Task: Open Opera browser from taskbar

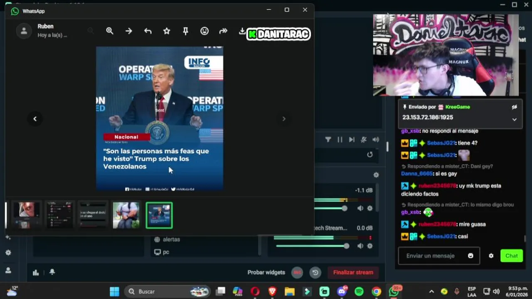Action: tap(255, 292)
